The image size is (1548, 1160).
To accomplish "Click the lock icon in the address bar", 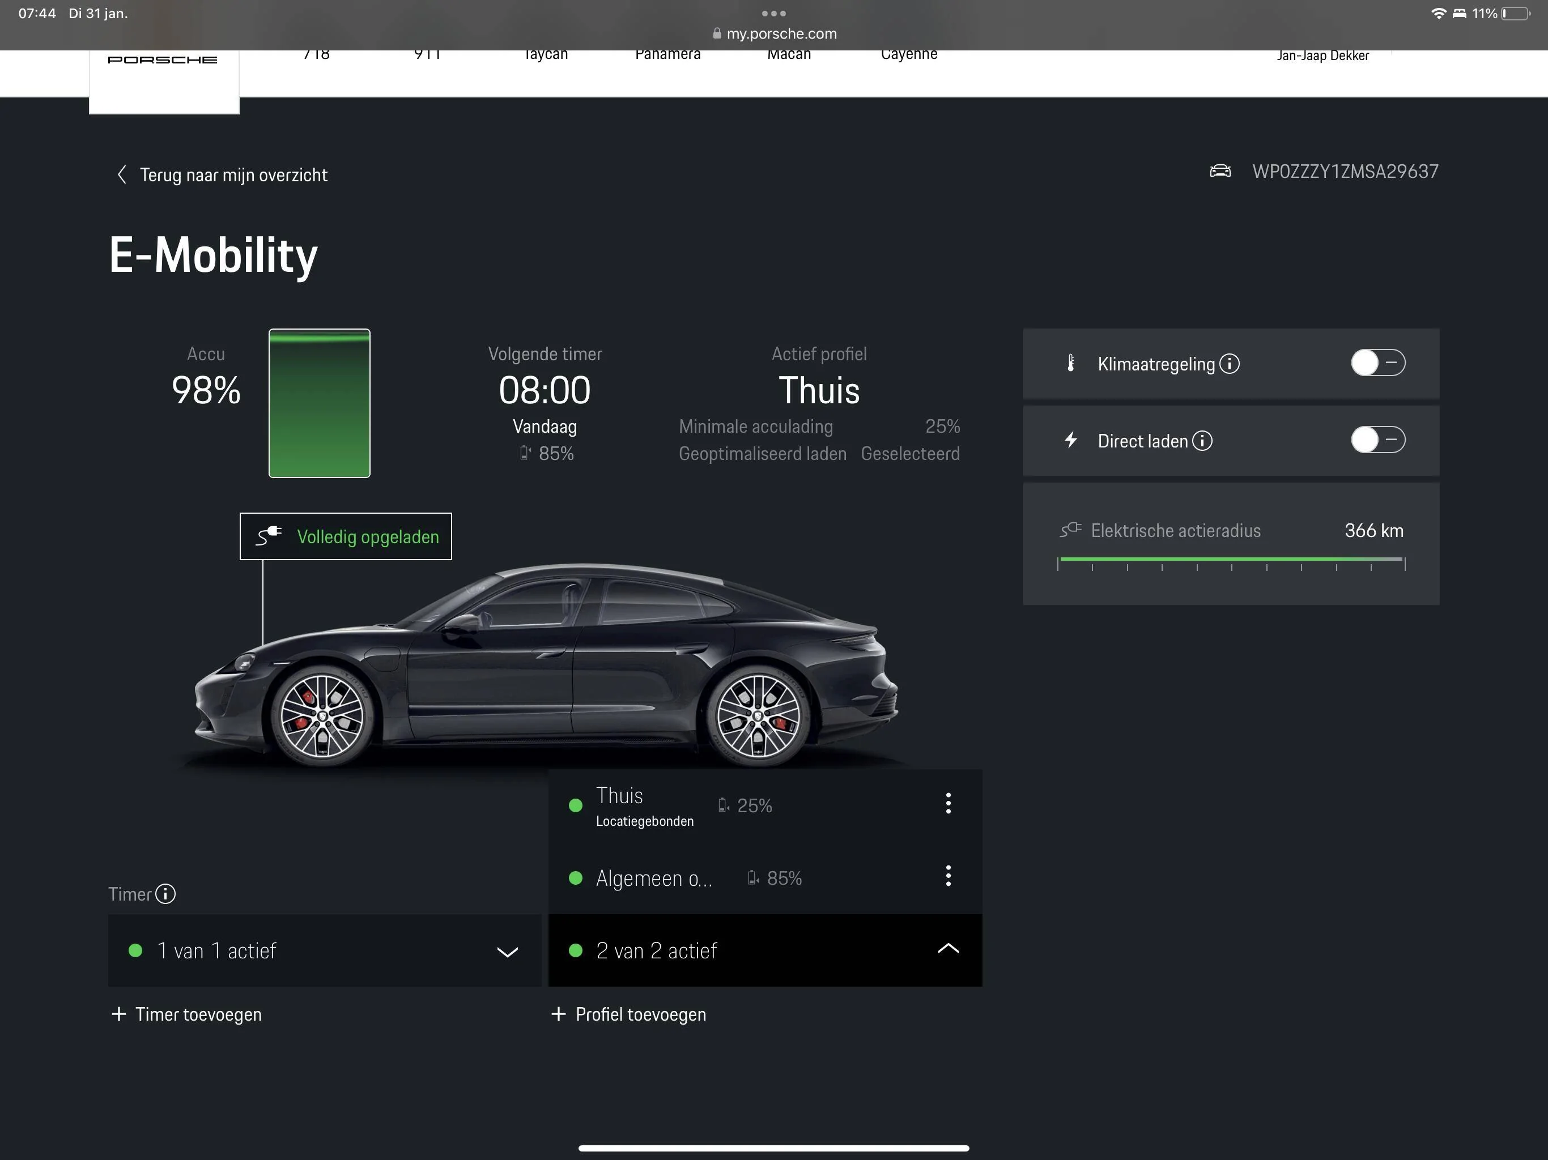I will click(717, 33).
